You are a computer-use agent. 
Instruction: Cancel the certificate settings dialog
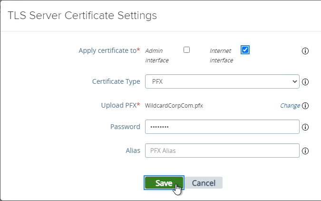pyautogui.click(x=204, y=183)
